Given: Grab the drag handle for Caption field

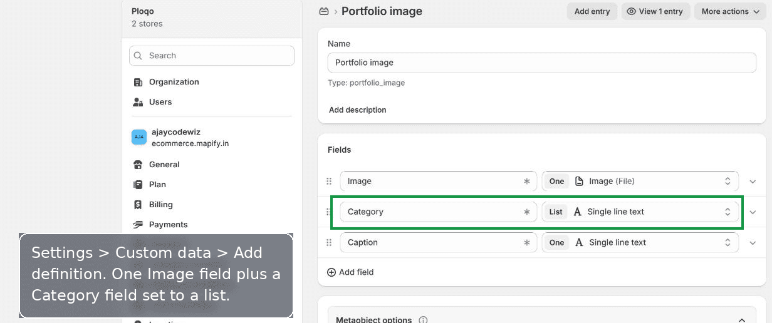Looking at the screenshot, I should [x=329, y=242].
